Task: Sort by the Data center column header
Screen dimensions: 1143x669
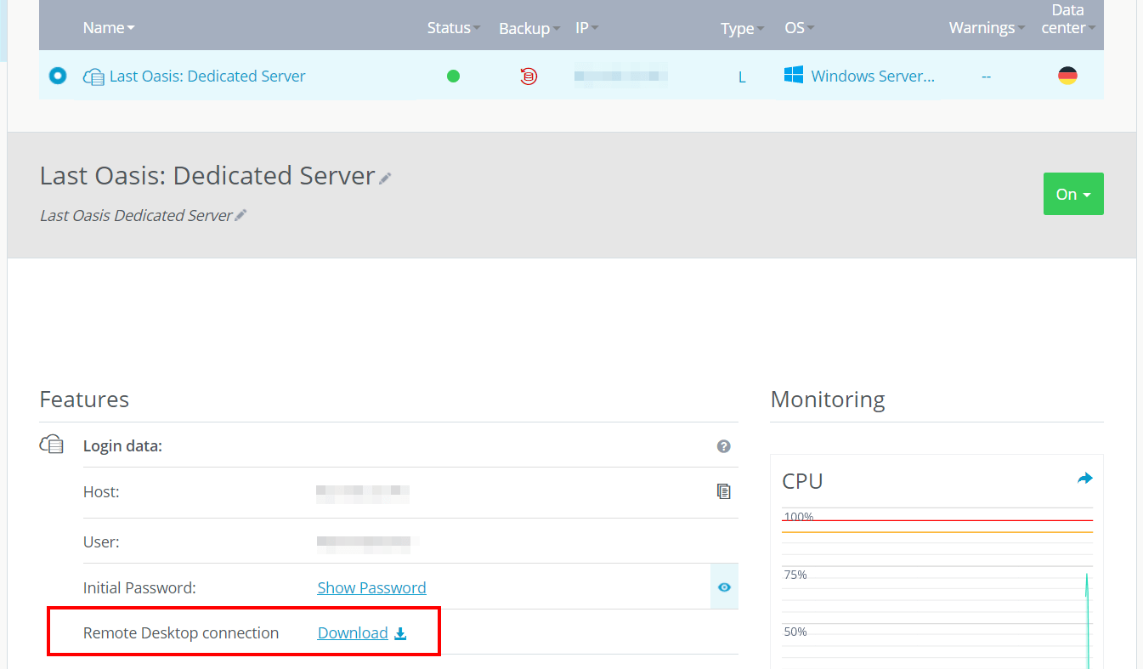Action: (x=1068, y=20)
